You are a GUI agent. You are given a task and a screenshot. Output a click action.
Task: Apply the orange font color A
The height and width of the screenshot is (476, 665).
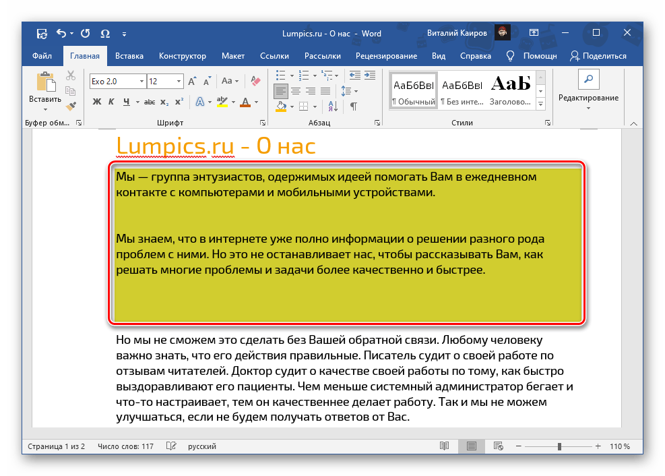tap(245, 102)
